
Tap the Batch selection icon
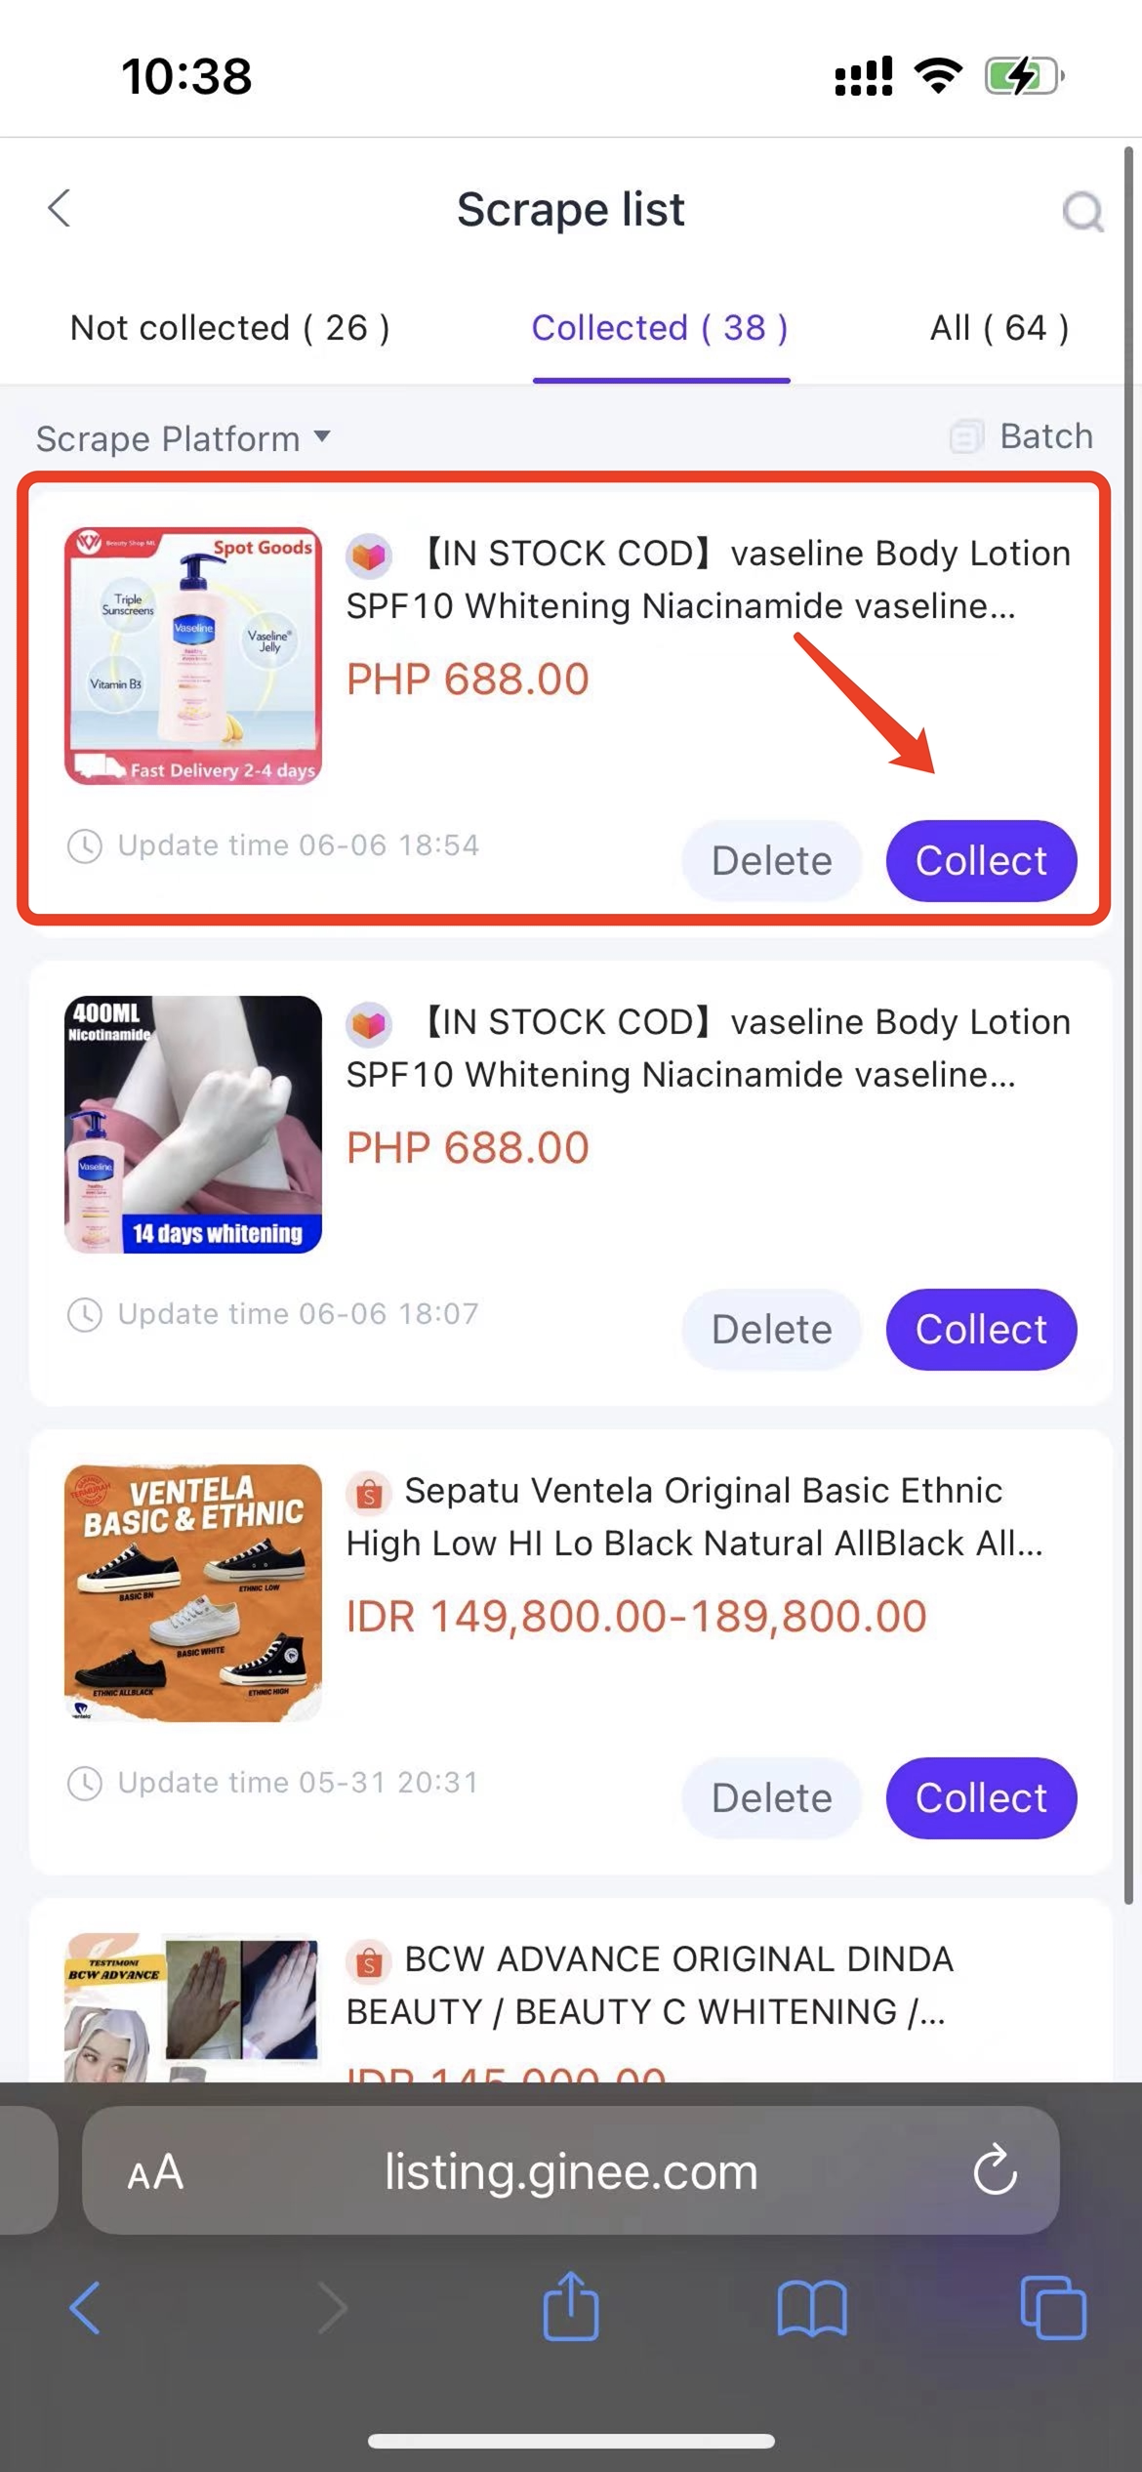pyautogui.click(x=965, y=436)
